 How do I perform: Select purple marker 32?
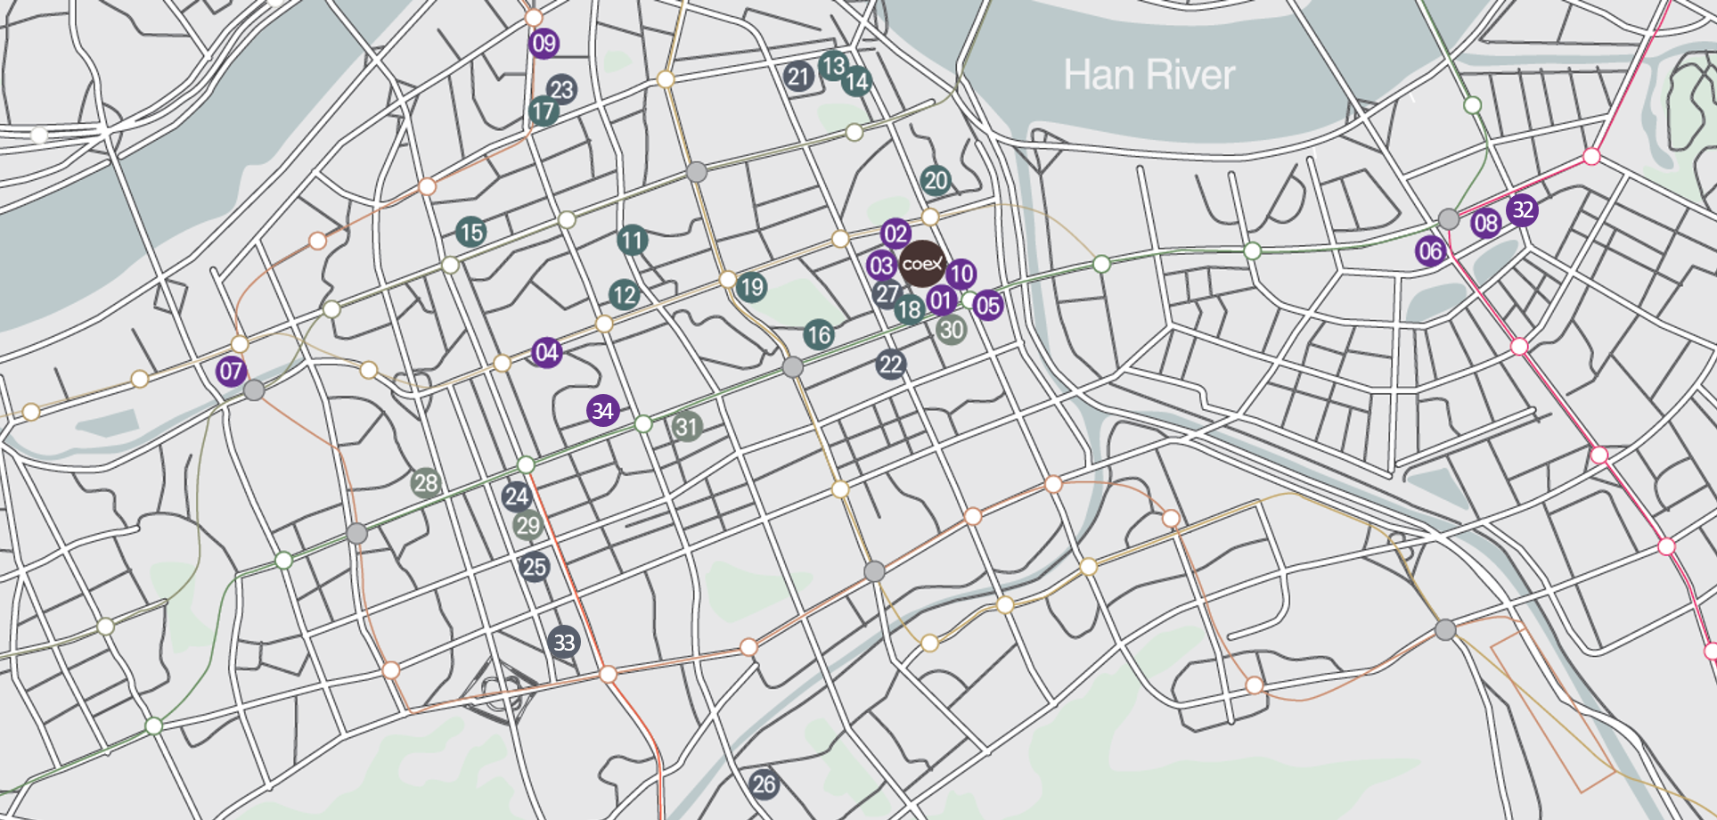(1523, 210)
